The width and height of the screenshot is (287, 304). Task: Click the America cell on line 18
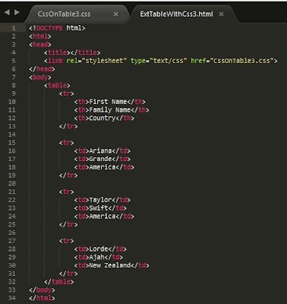tap(102, 167)
